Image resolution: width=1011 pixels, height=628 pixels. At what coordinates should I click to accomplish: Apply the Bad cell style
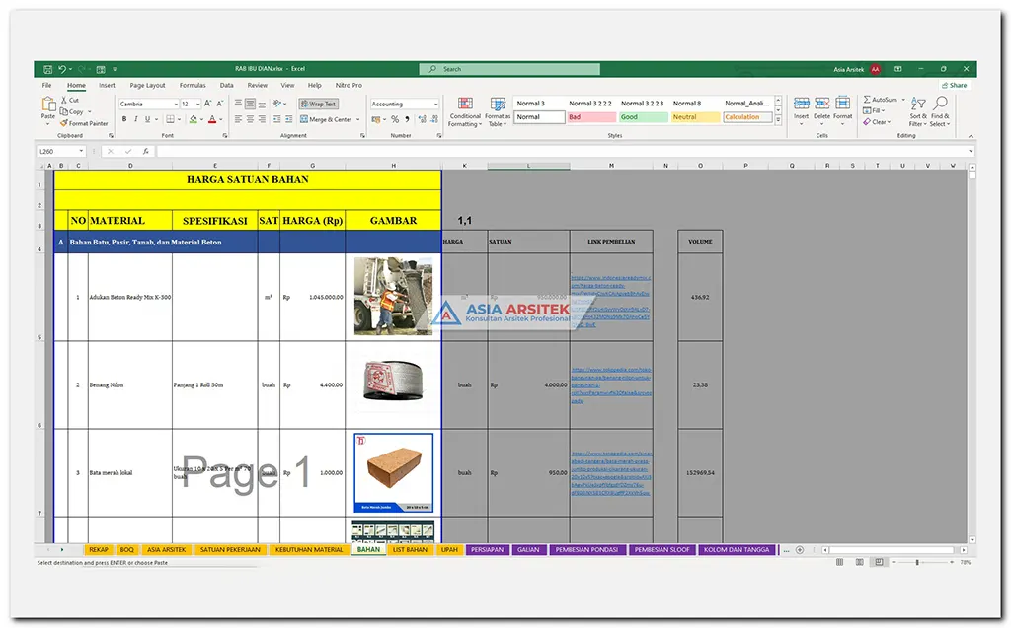[591, 117]
